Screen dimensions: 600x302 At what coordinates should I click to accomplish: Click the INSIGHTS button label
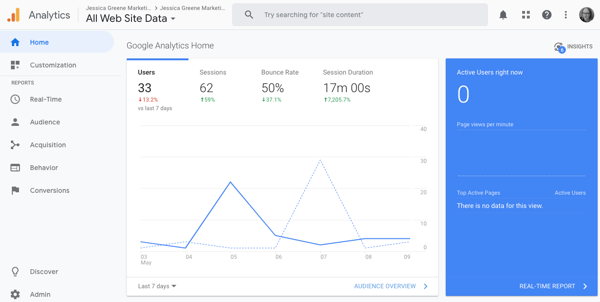(x=580, y=47)
